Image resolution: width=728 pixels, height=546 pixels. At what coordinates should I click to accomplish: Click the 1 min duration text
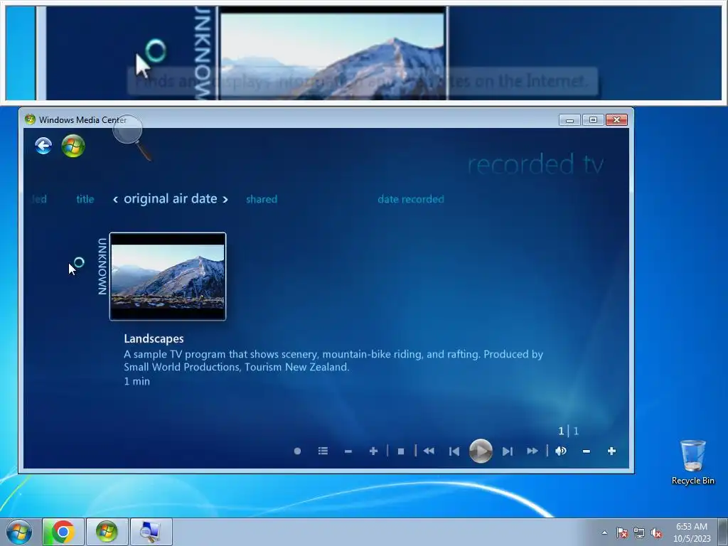click(137, 381)
